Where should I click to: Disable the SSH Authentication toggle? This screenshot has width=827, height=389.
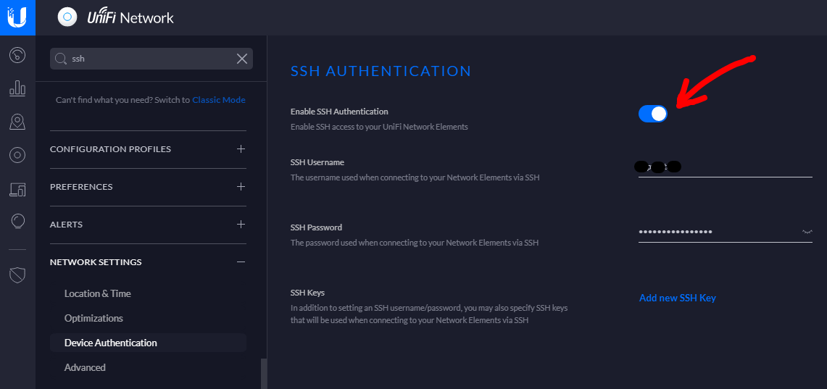click(x=653, y=114)
